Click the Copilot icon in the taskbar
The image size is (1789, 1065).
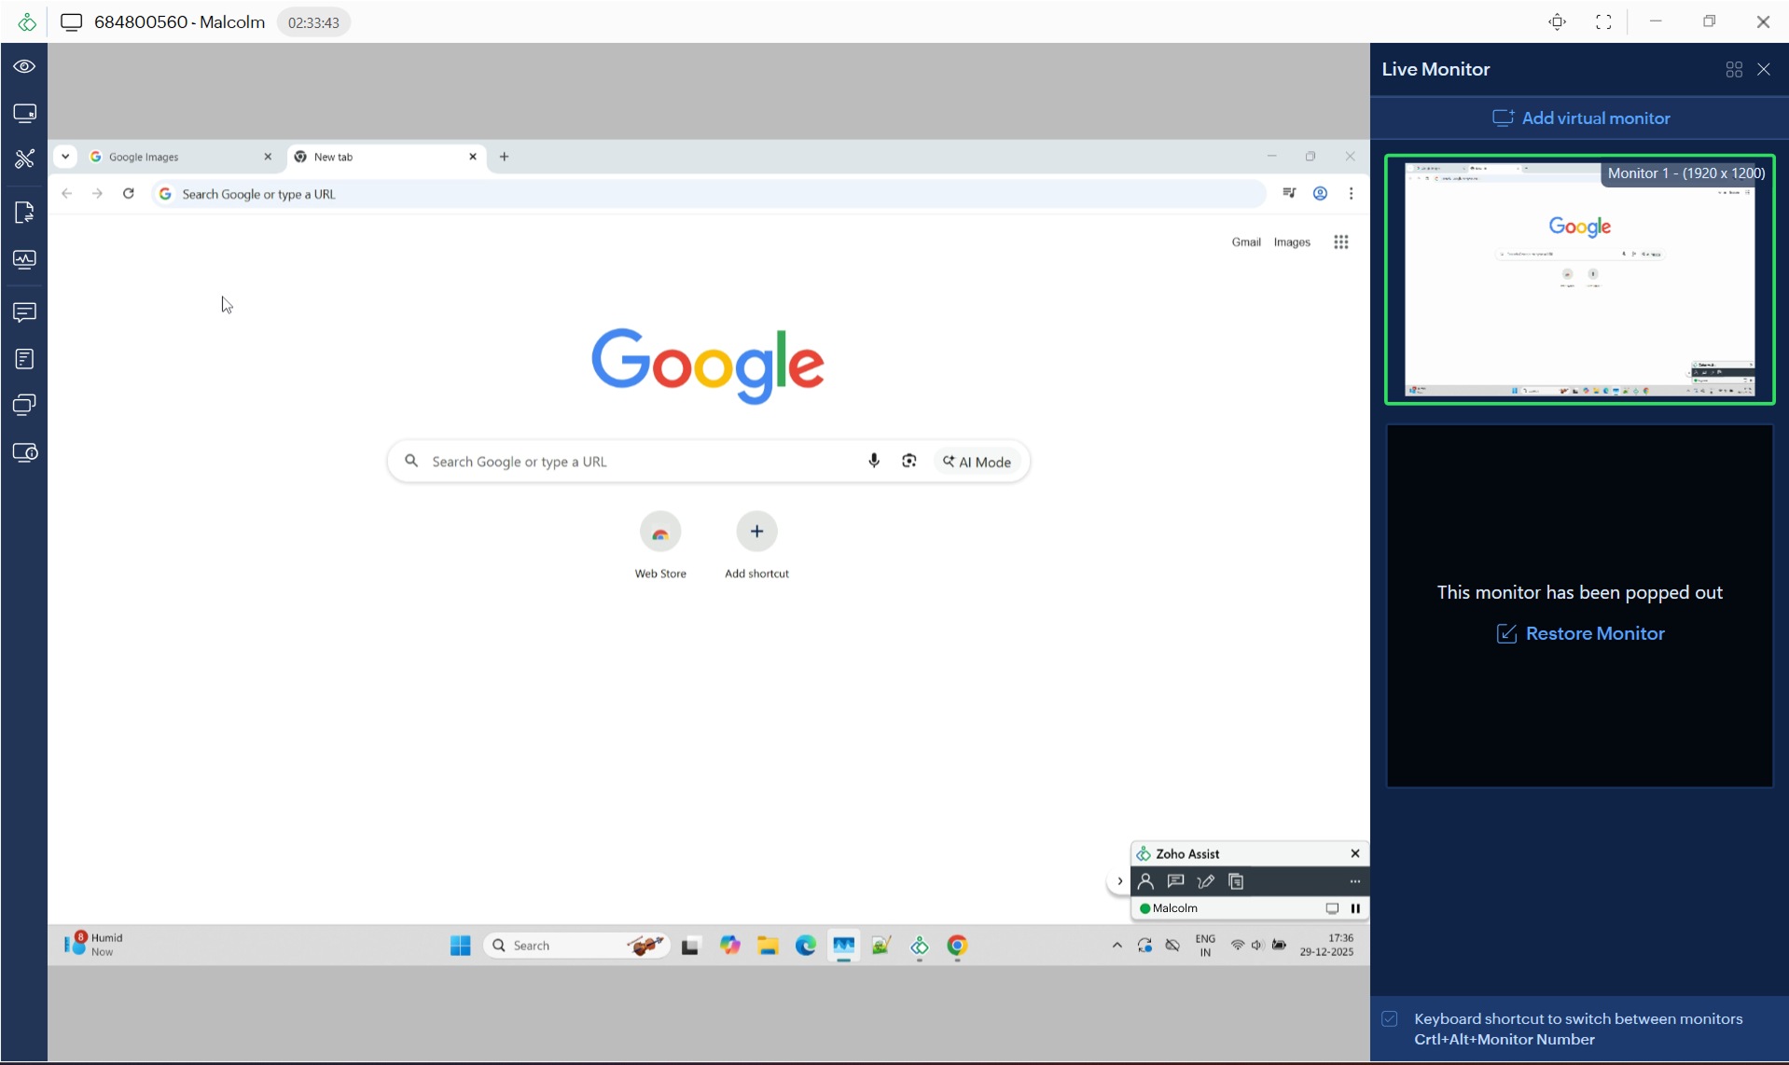729,946
